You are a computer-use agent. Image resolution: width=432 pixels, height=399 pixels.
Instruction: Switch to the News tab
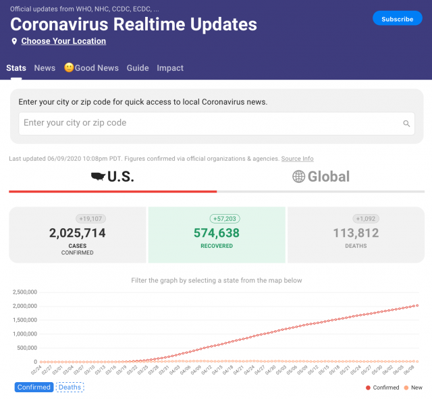(x=45, y=68)
